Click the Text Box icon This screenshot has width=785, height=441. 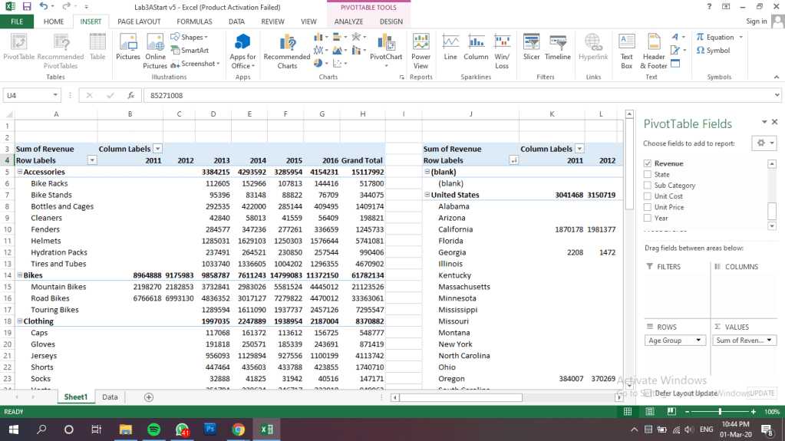pos(627,51)
